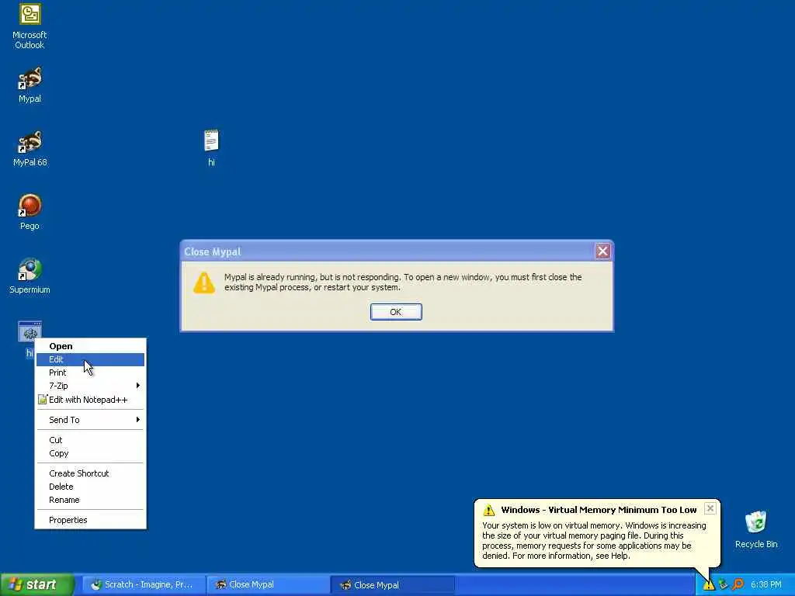Switch to first Close Mypal taskbar button
This screenshot has width=795, height=596.
click(268, 585)
